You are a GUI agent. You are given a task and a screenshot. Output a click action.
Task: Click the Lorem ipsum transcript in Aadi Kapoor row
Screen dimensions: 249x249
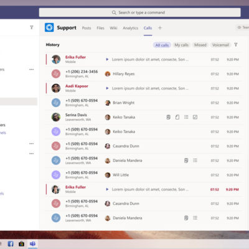(150, 88)
